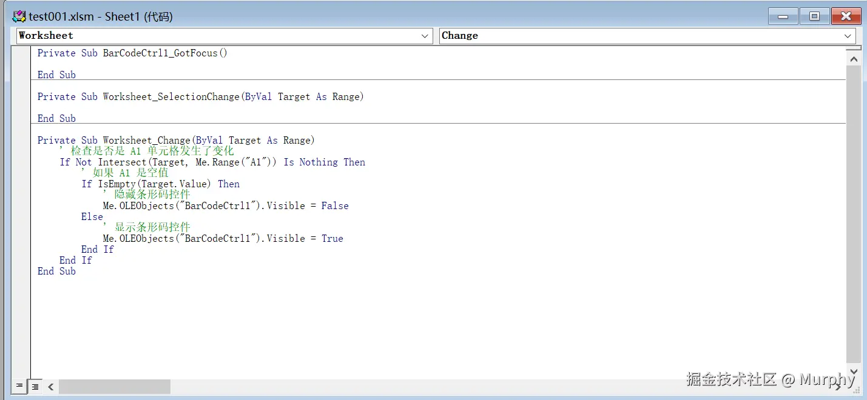Click the If Not Intersect line
The height and width of the screenshot is (400, 867).
[x=212, y=162]
